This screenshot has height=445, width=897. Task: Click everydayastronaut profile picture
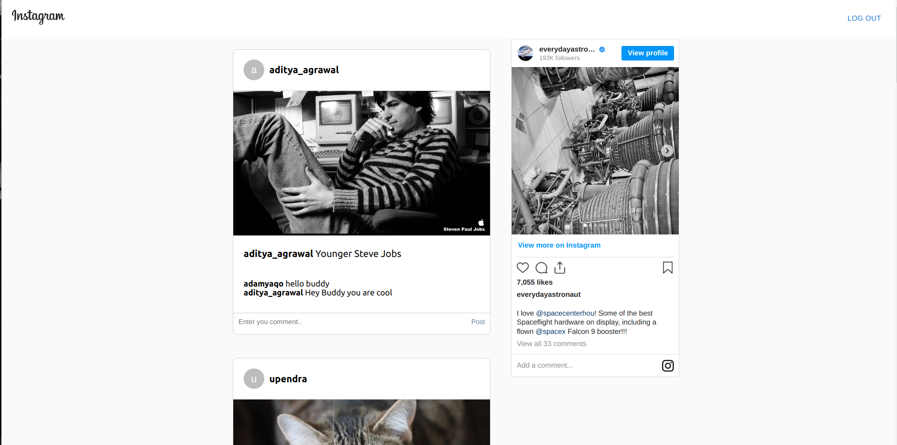[526, 53]
